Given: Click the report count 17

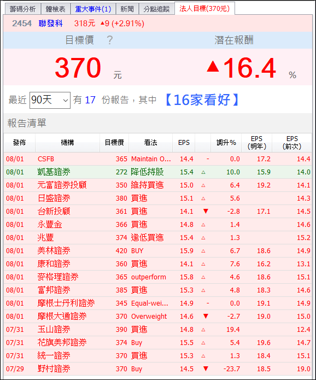Looking at the screenshot, I should tap(90, 100).
